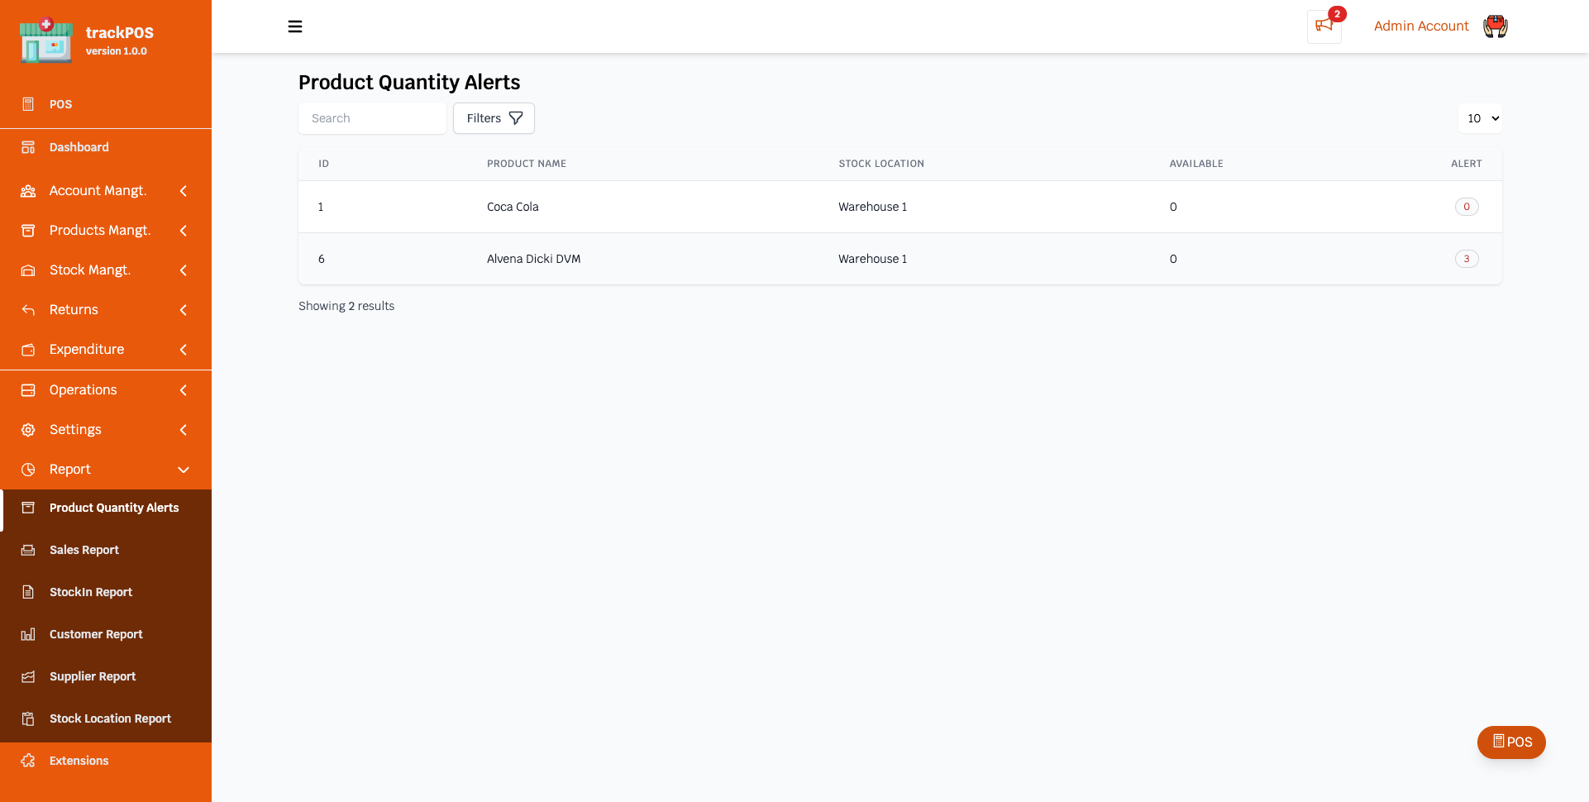The height and width of the screenshot is (802, 1589).
Task: Click the Report clock icon
Action: pyautogui.click(x=27, y=469)
